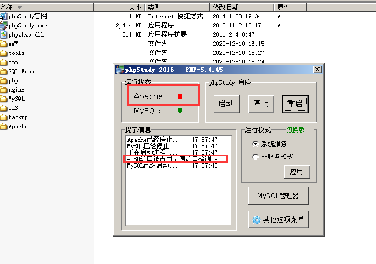Close the phpStudy 2016 dialog

[x=317, y=70]
